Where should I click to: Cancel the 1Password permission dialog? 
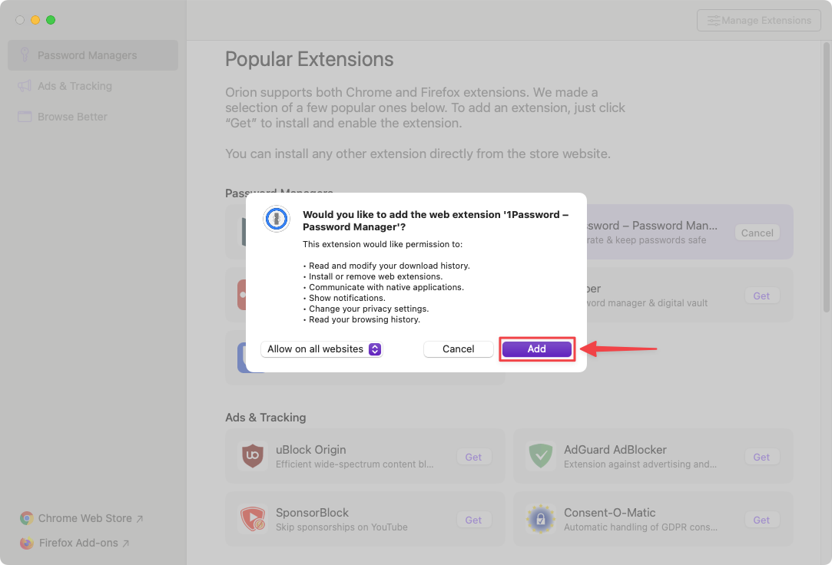click(x=458, y=349)
